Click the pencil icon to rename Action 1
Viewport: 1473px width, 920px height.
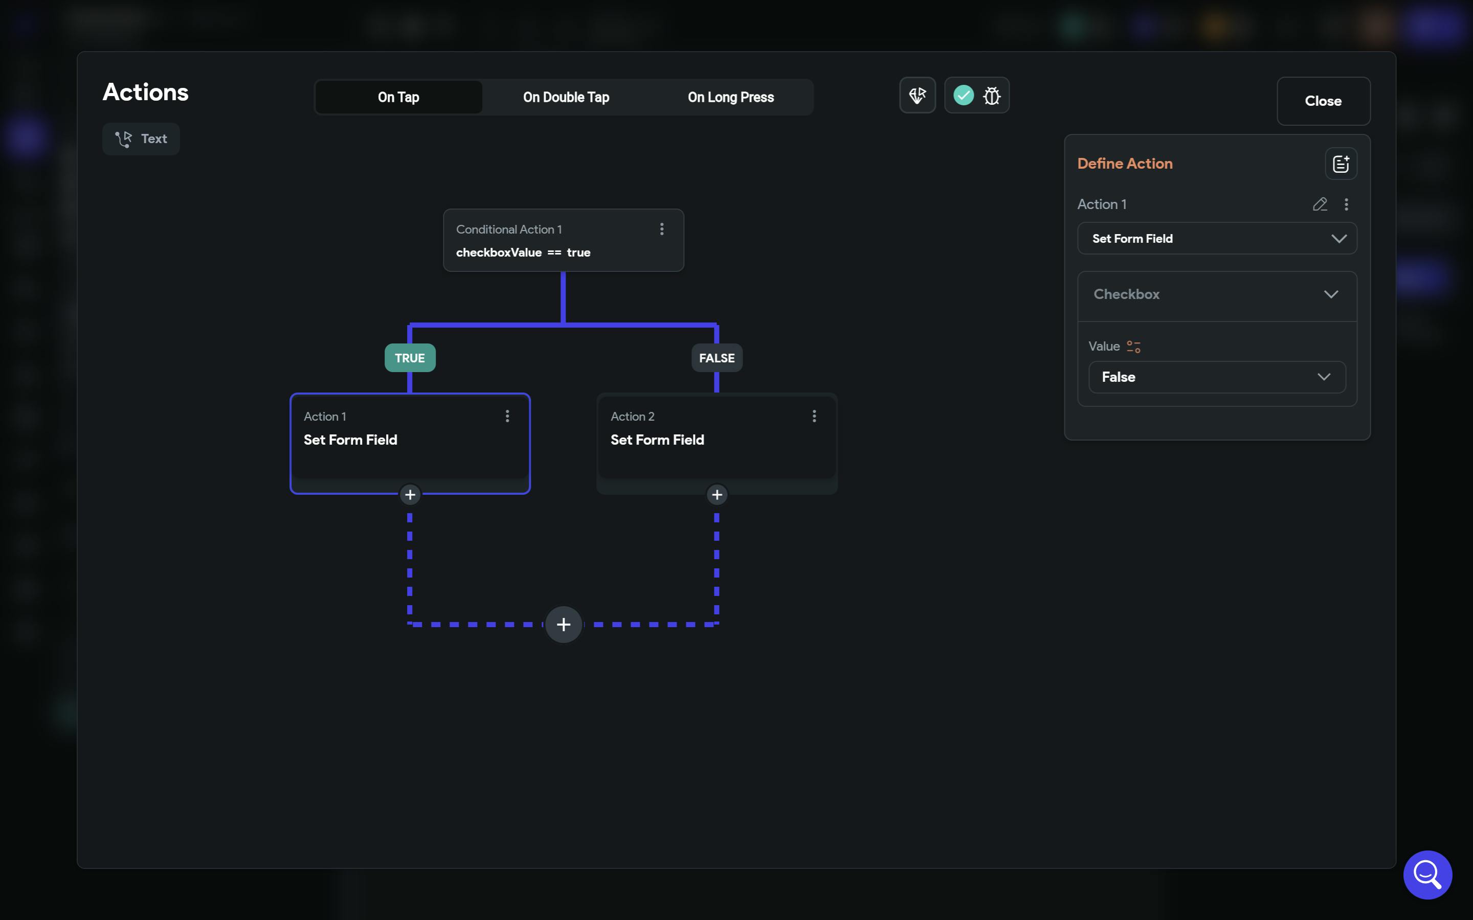point(1320,204)
